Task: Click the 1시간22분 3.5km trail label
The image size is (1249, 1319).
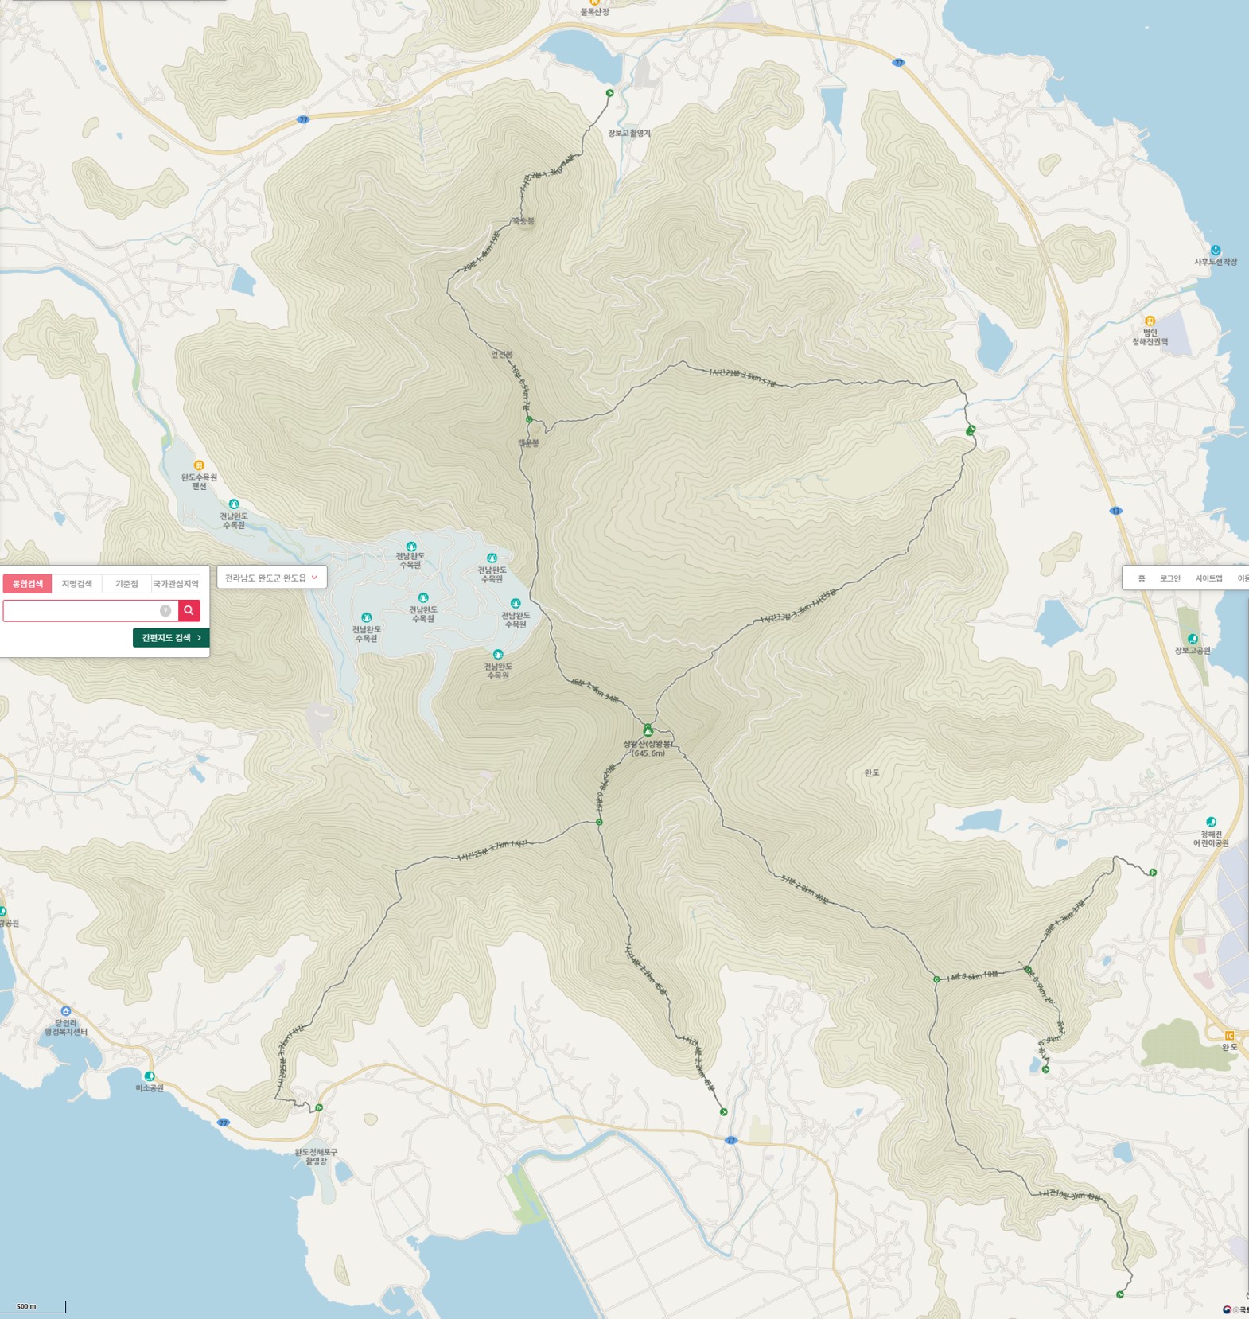Action: tap(742, 376)
